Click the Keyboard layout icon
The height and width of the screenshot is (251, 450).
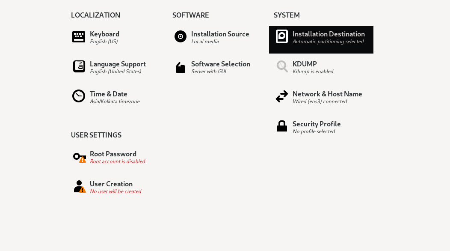[x=79, y=37]
